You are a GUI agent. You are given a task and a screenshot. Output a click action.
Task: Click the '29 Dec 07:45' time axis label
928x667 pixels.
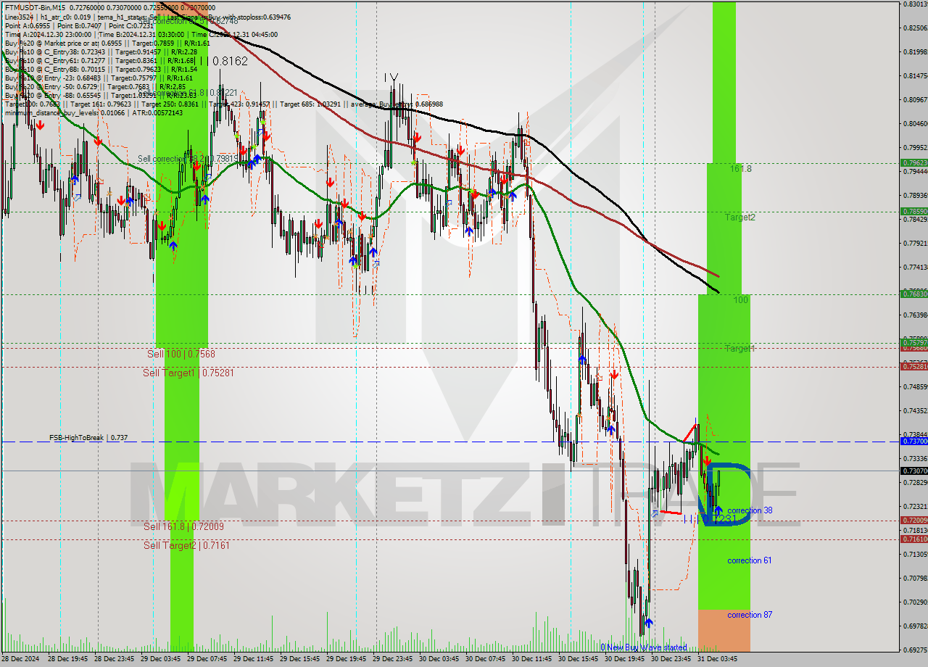click(207, 660)
